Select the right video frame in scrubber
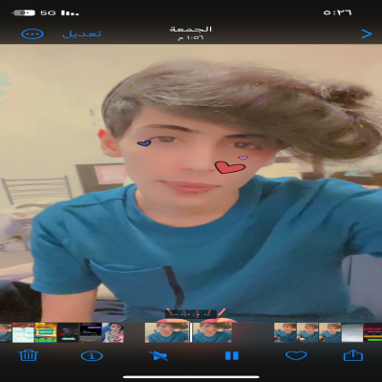The height and width of the screenshot is (382, 382). [212, 332]
